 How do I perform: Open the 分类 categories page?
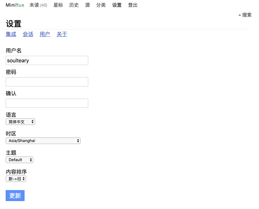point(101,5)
